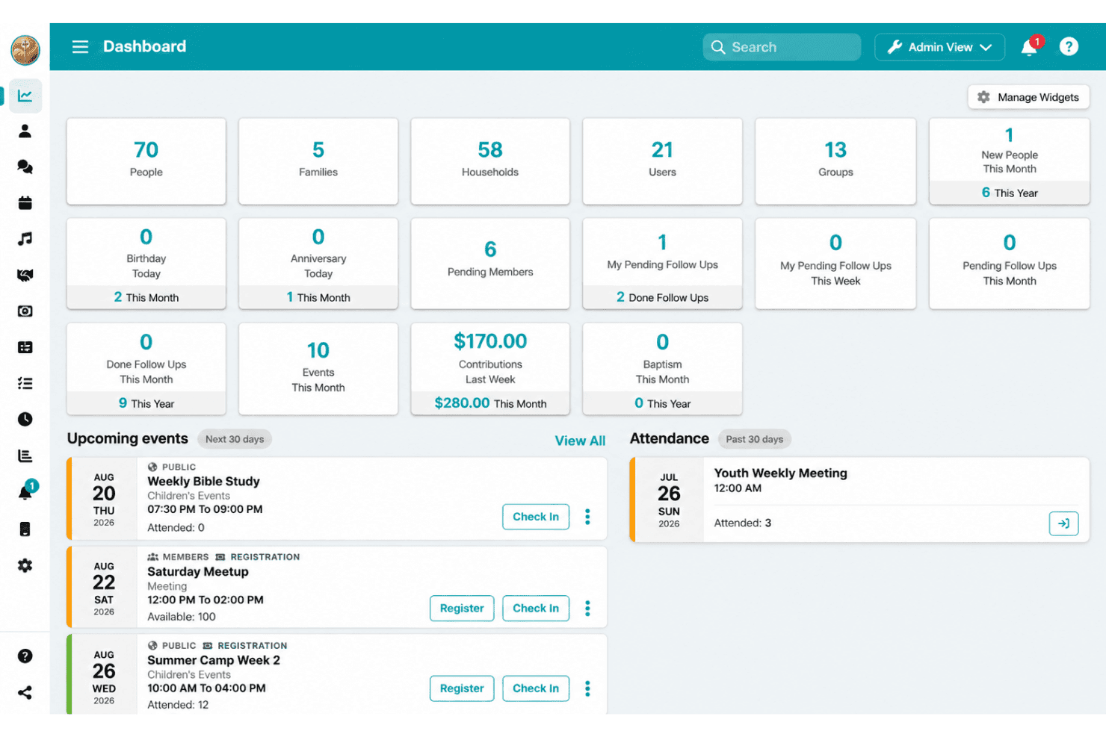This screenshot has width=1106, height=737.
Task: Open Youth Weekly Meeting attendance arrow
Action: click(x=1063, y=523)
